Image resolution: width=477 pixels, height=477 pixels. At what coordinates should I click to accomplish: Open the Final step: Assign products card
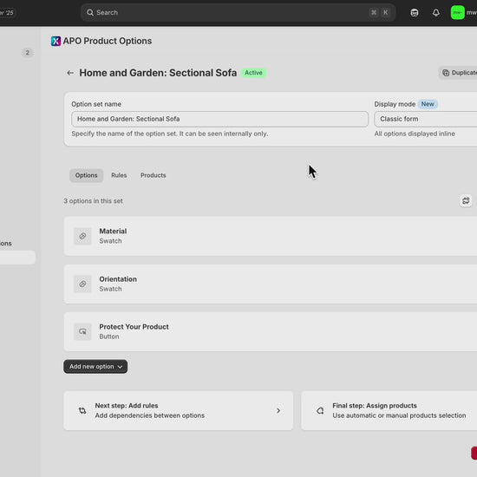pyautogui.click(x=389, y=411)
